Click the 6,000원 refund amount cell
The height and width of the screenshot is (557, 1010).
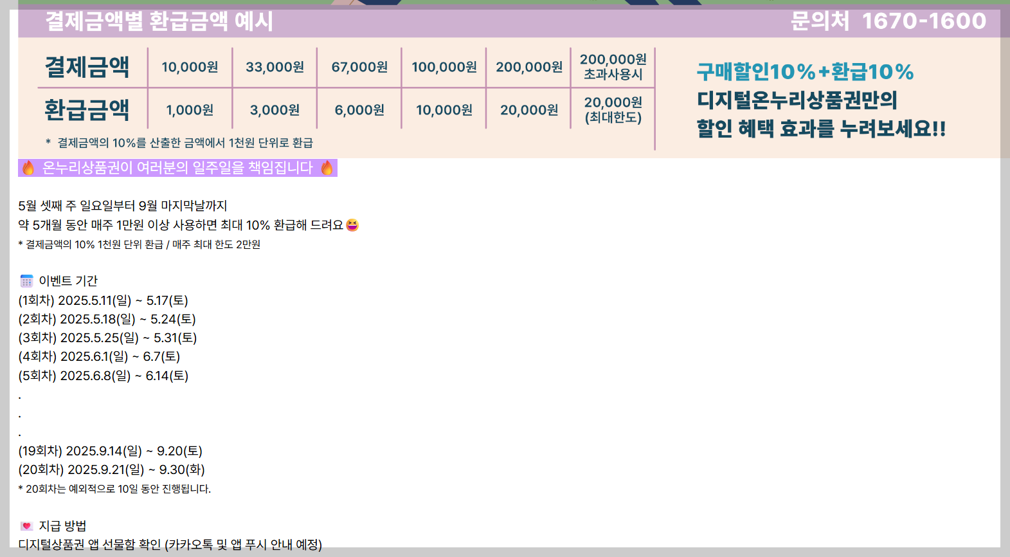pyautogui.click(x=359, y=110)
